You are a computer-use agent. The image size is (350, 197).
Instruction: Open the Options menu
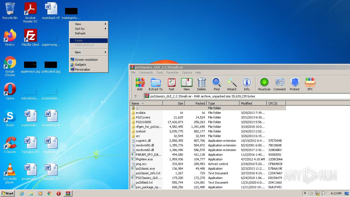click(x=187, y=73)
